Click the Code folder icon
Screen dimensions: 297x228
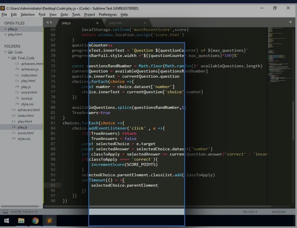coord(10,52)
